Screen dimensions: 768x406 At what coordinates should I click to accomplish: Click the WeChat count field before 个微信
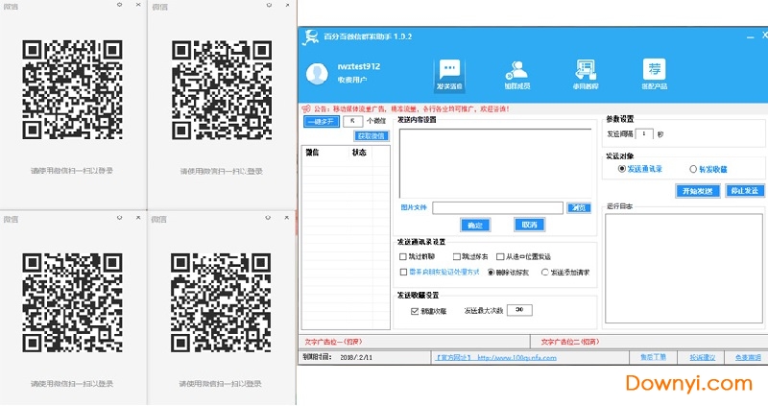pyautogui.click(x=352, y=121)
